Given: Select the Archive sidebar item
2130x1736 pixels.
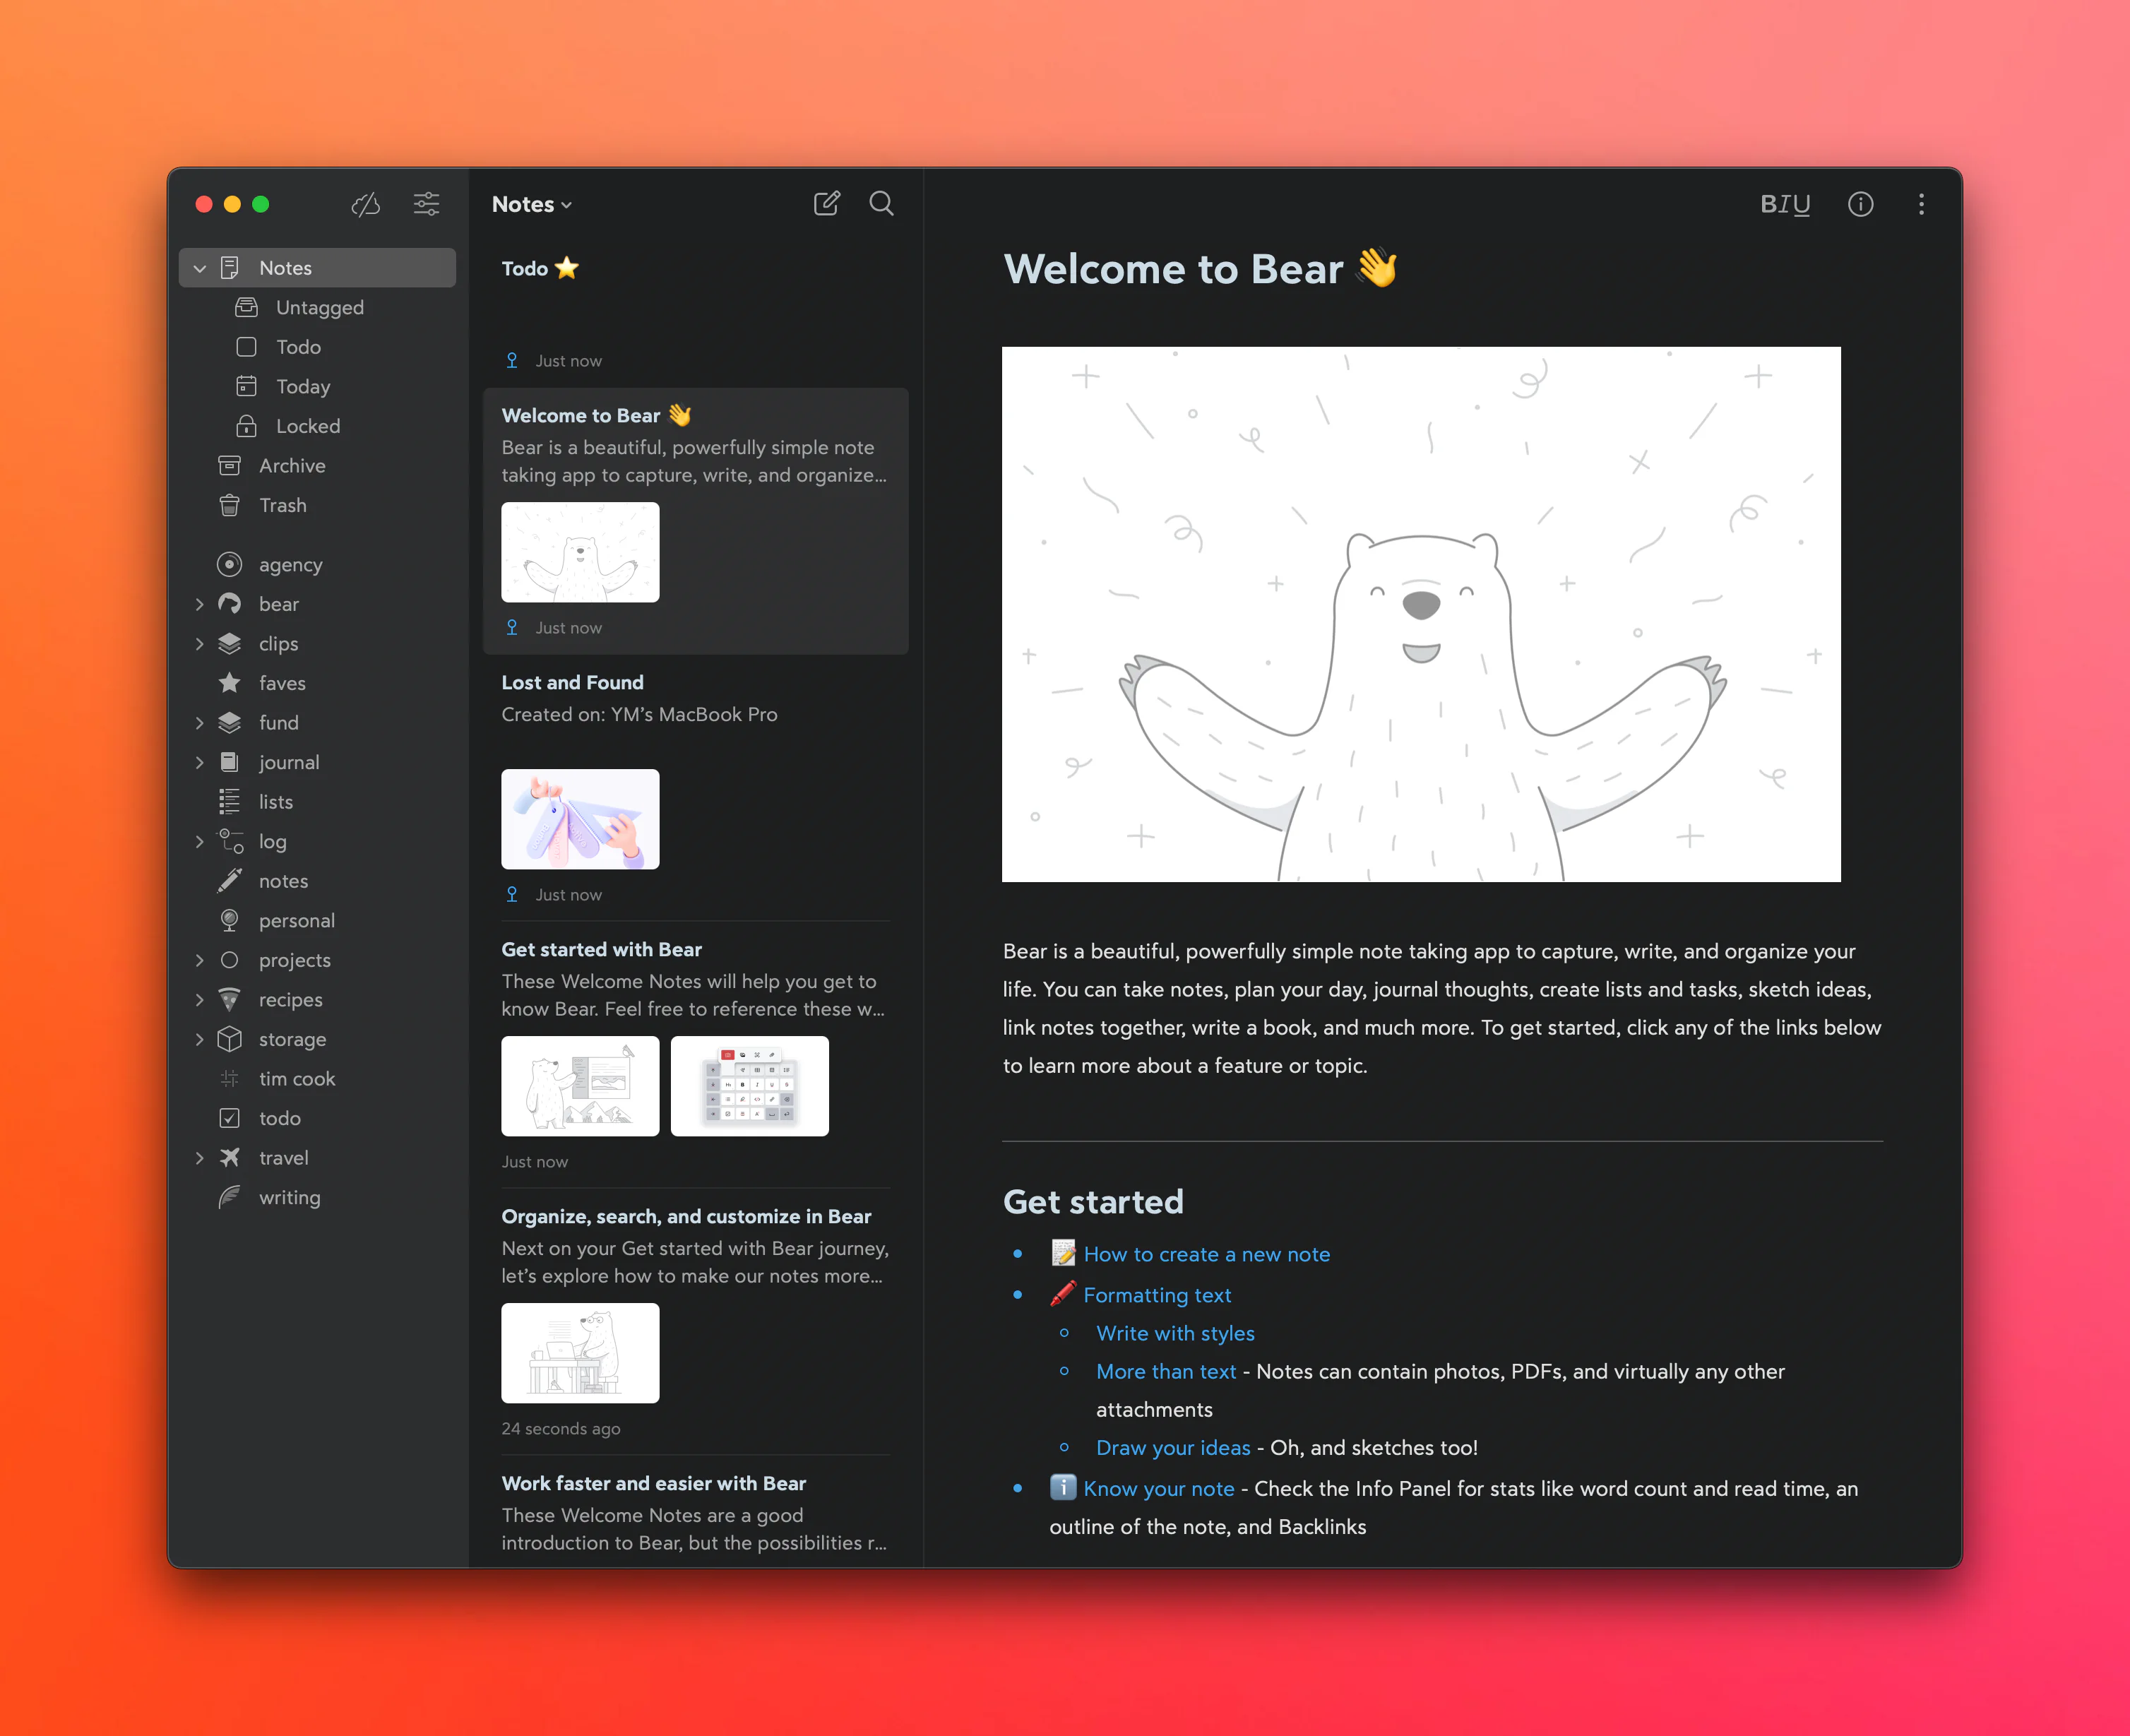Looking at the screenshot, I should coord(291,466).
